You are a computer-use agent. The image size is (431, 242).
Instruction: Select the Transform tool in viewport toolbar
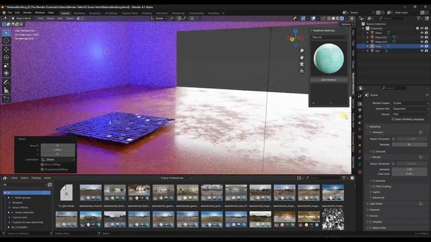click(6, 73)
